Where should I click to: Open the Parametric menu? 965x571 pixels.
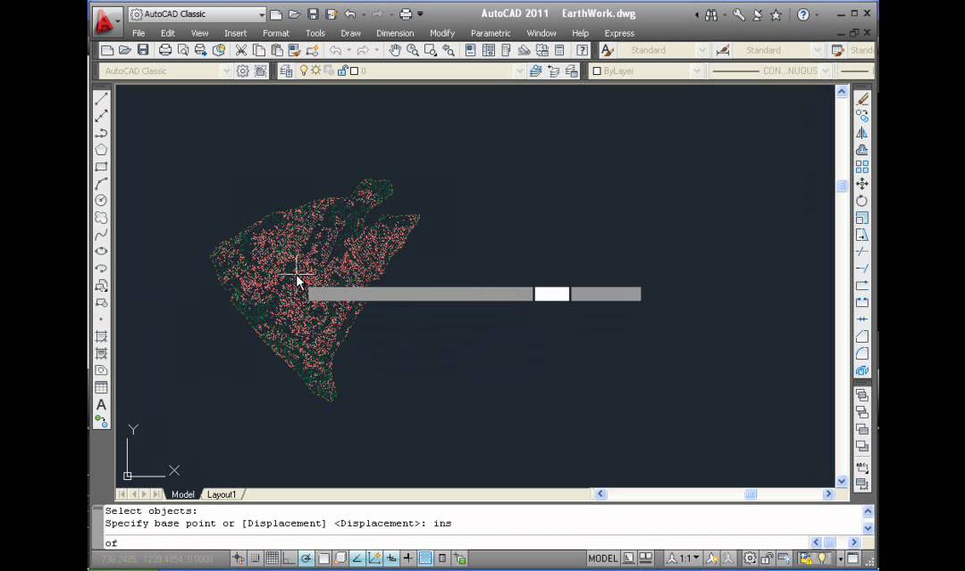(x=491, y=33)
